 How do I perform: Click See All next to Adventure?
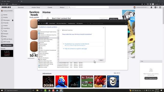coord(117,73)
